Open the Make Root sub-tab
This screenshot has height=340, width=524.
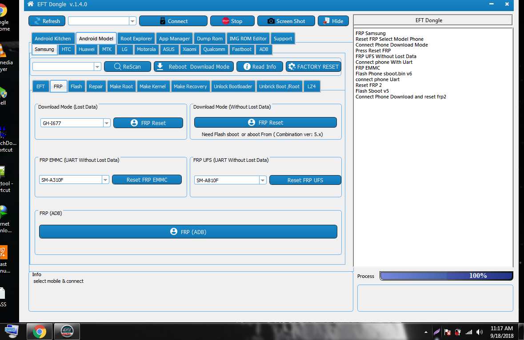121,86
